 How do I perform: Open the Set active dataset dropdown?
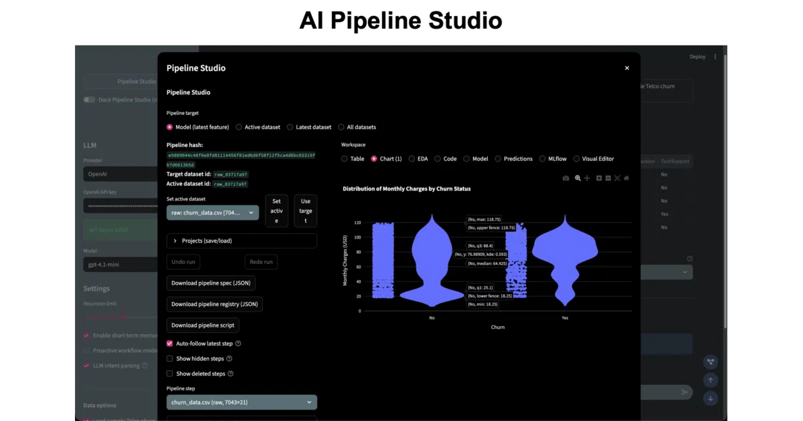point(213,213)
